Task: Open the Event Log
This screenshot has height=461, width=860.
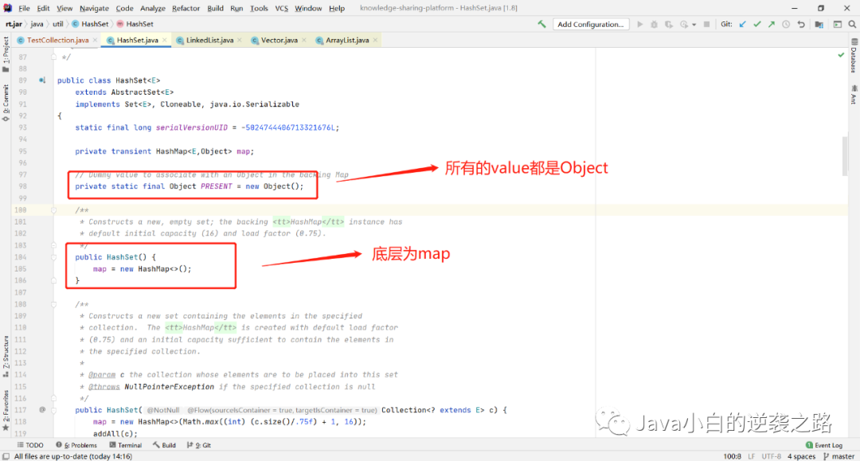Action: click(824, 445)
